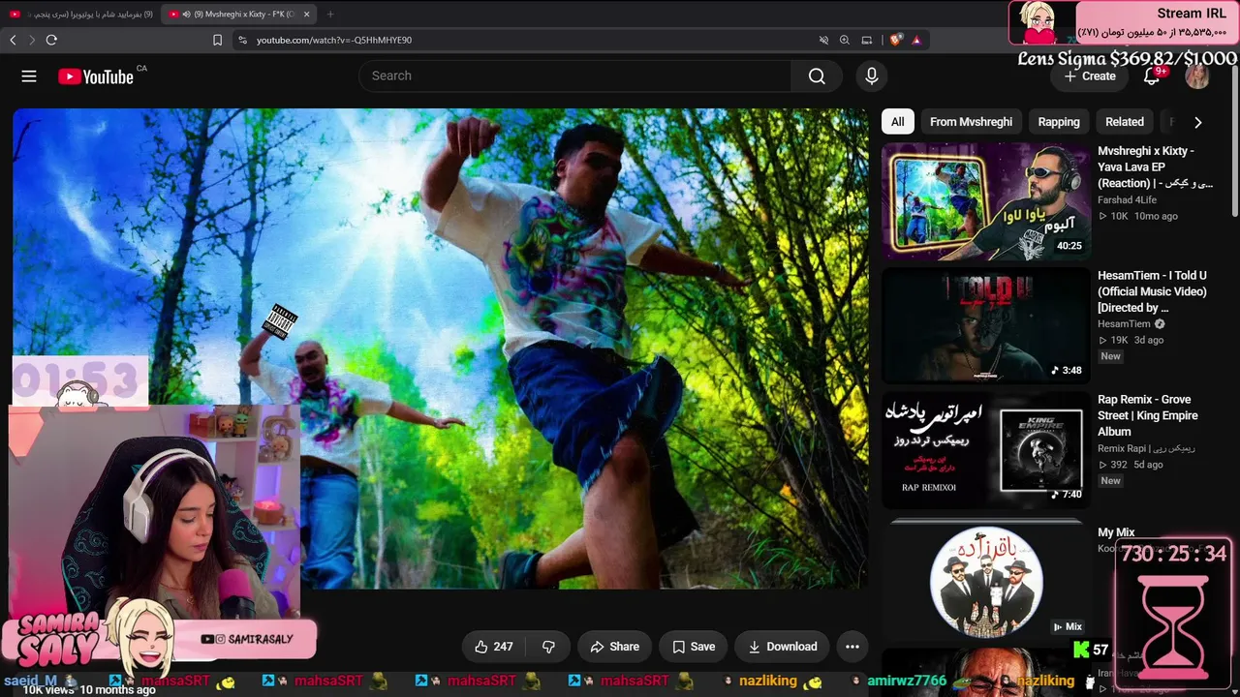1240x697 pixels.
Task: Click the YouTube search magnifier button
Action: click(817, 76)
